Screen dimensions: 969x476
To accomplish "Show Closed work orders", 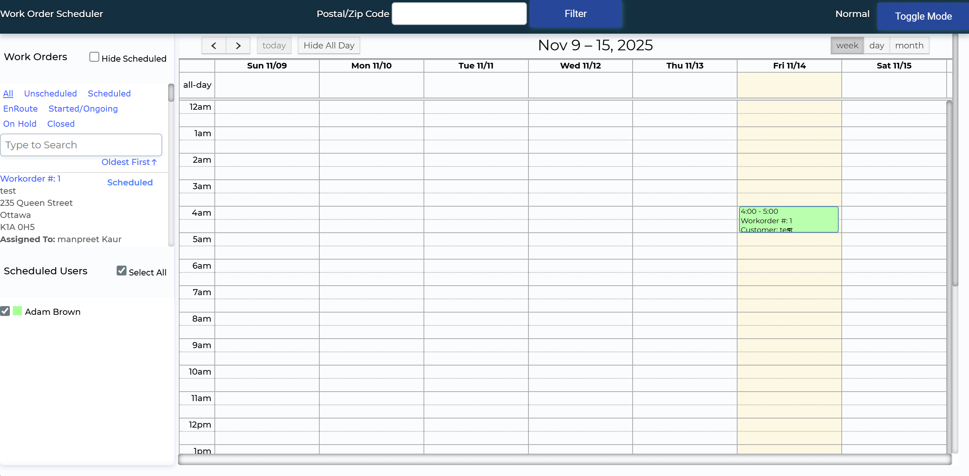I will [x=61, y=124].
